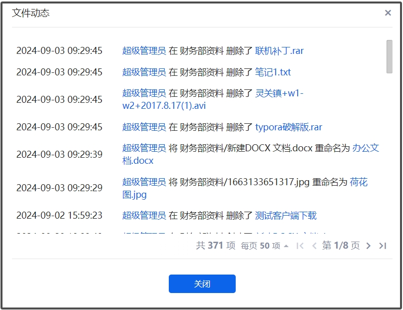Go to the next page arrow
The image size is (403, 310).
coord(369,246)
